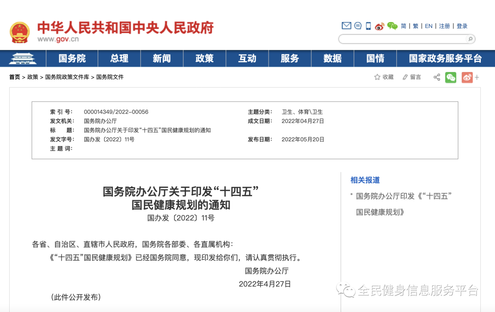Share the article via the green WeChat icon
Image resolution: width=495 pixels, height=312 pixels.
(451, 77)
